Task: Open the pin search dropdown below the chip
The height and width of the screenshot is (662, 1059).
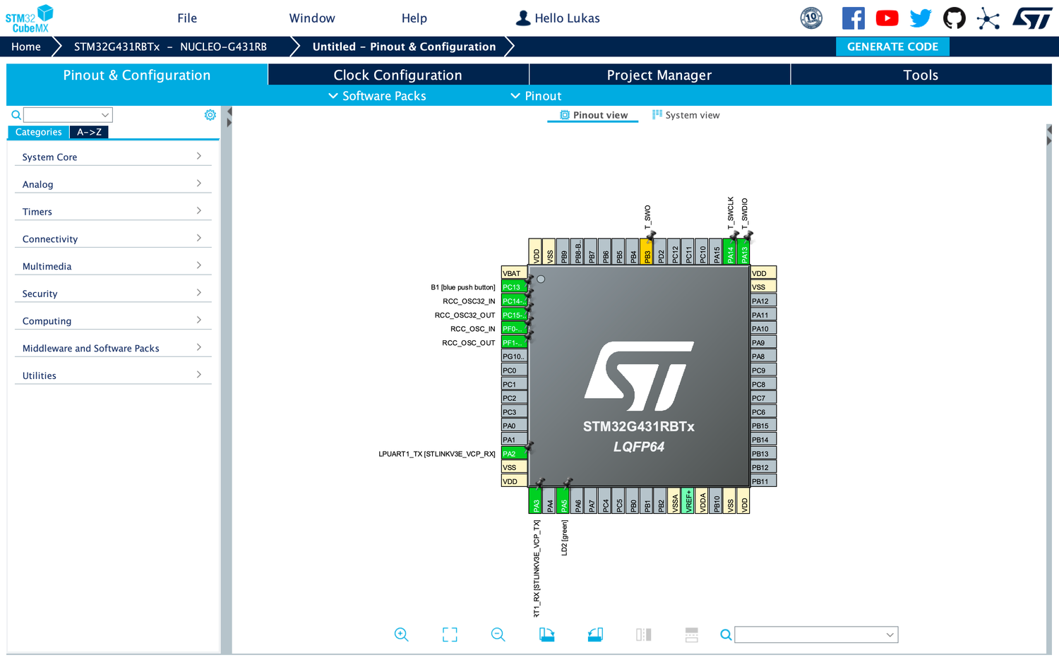Action: pyautogui.click(x=816, y=634)
